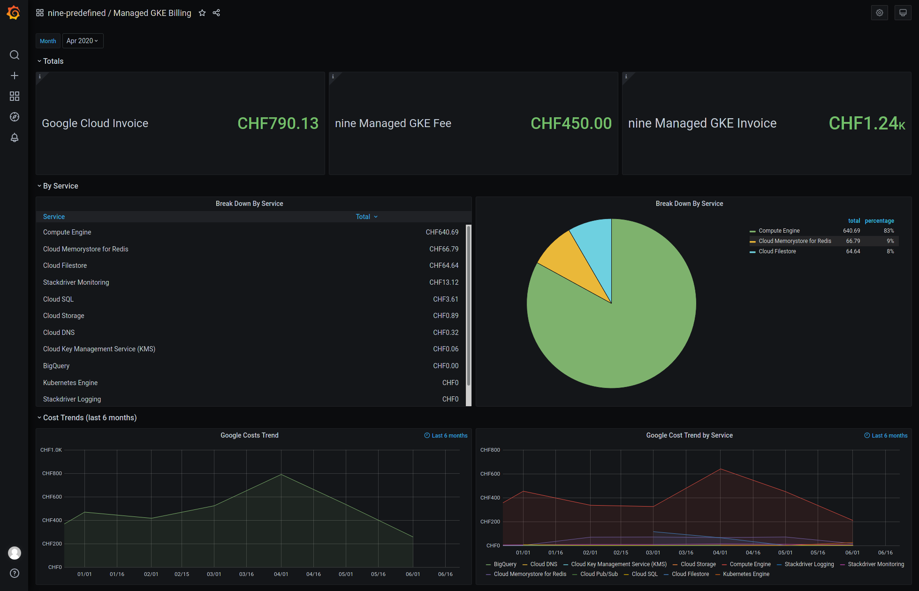Open dashboard settings gear
919x591 pixels.
880,13
